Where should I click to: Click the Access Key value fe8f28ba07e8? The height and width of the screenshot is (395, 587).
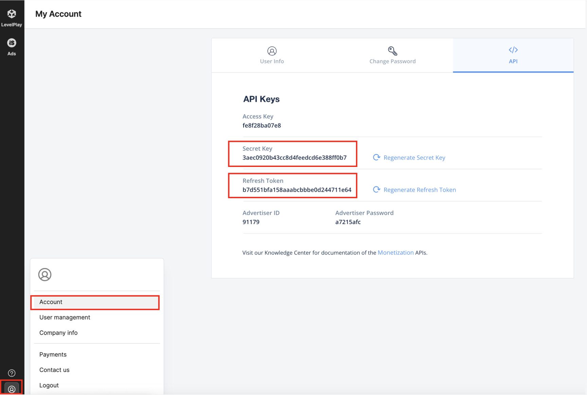[262, 126]
